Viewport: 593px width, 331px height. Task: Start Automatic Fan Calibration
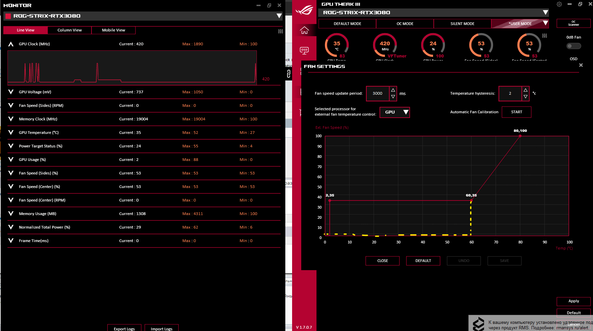[516, 112]
